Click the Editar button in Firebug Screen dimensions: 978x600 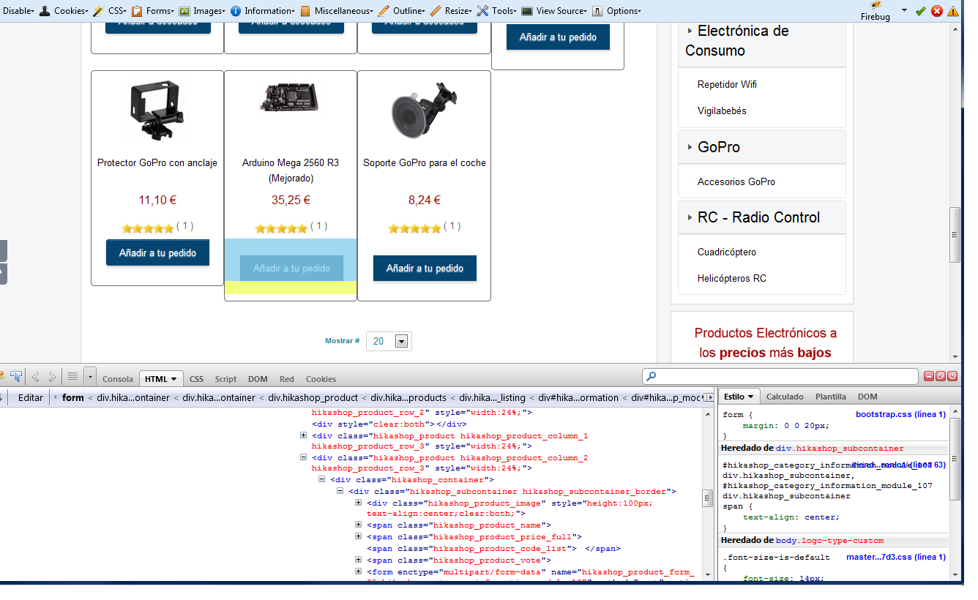tap(31, 397)
